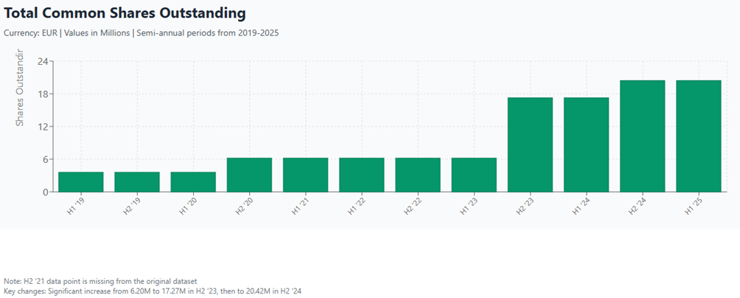This screenshot has height=298, width=740.
Task: Click the Key changes footnote text
Action: point(153,291)
